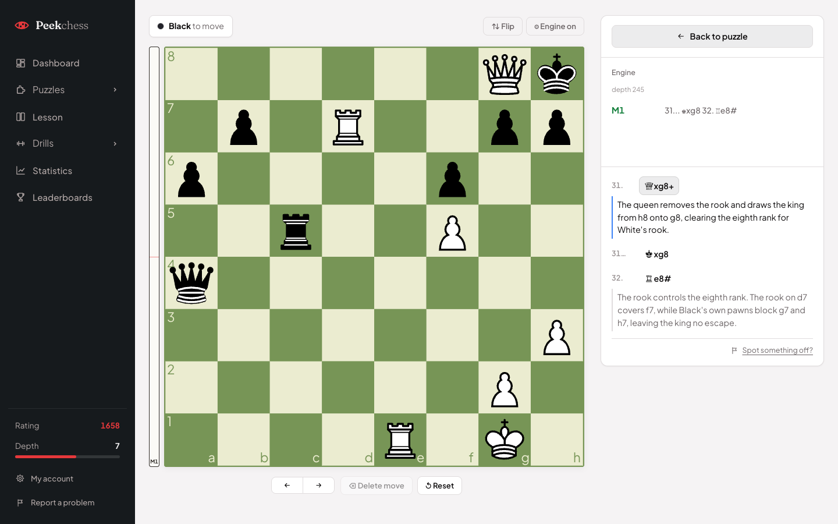Select the black queen on a4
The height and width of the screenshot is (524, 838).
(x=191, y=283)
